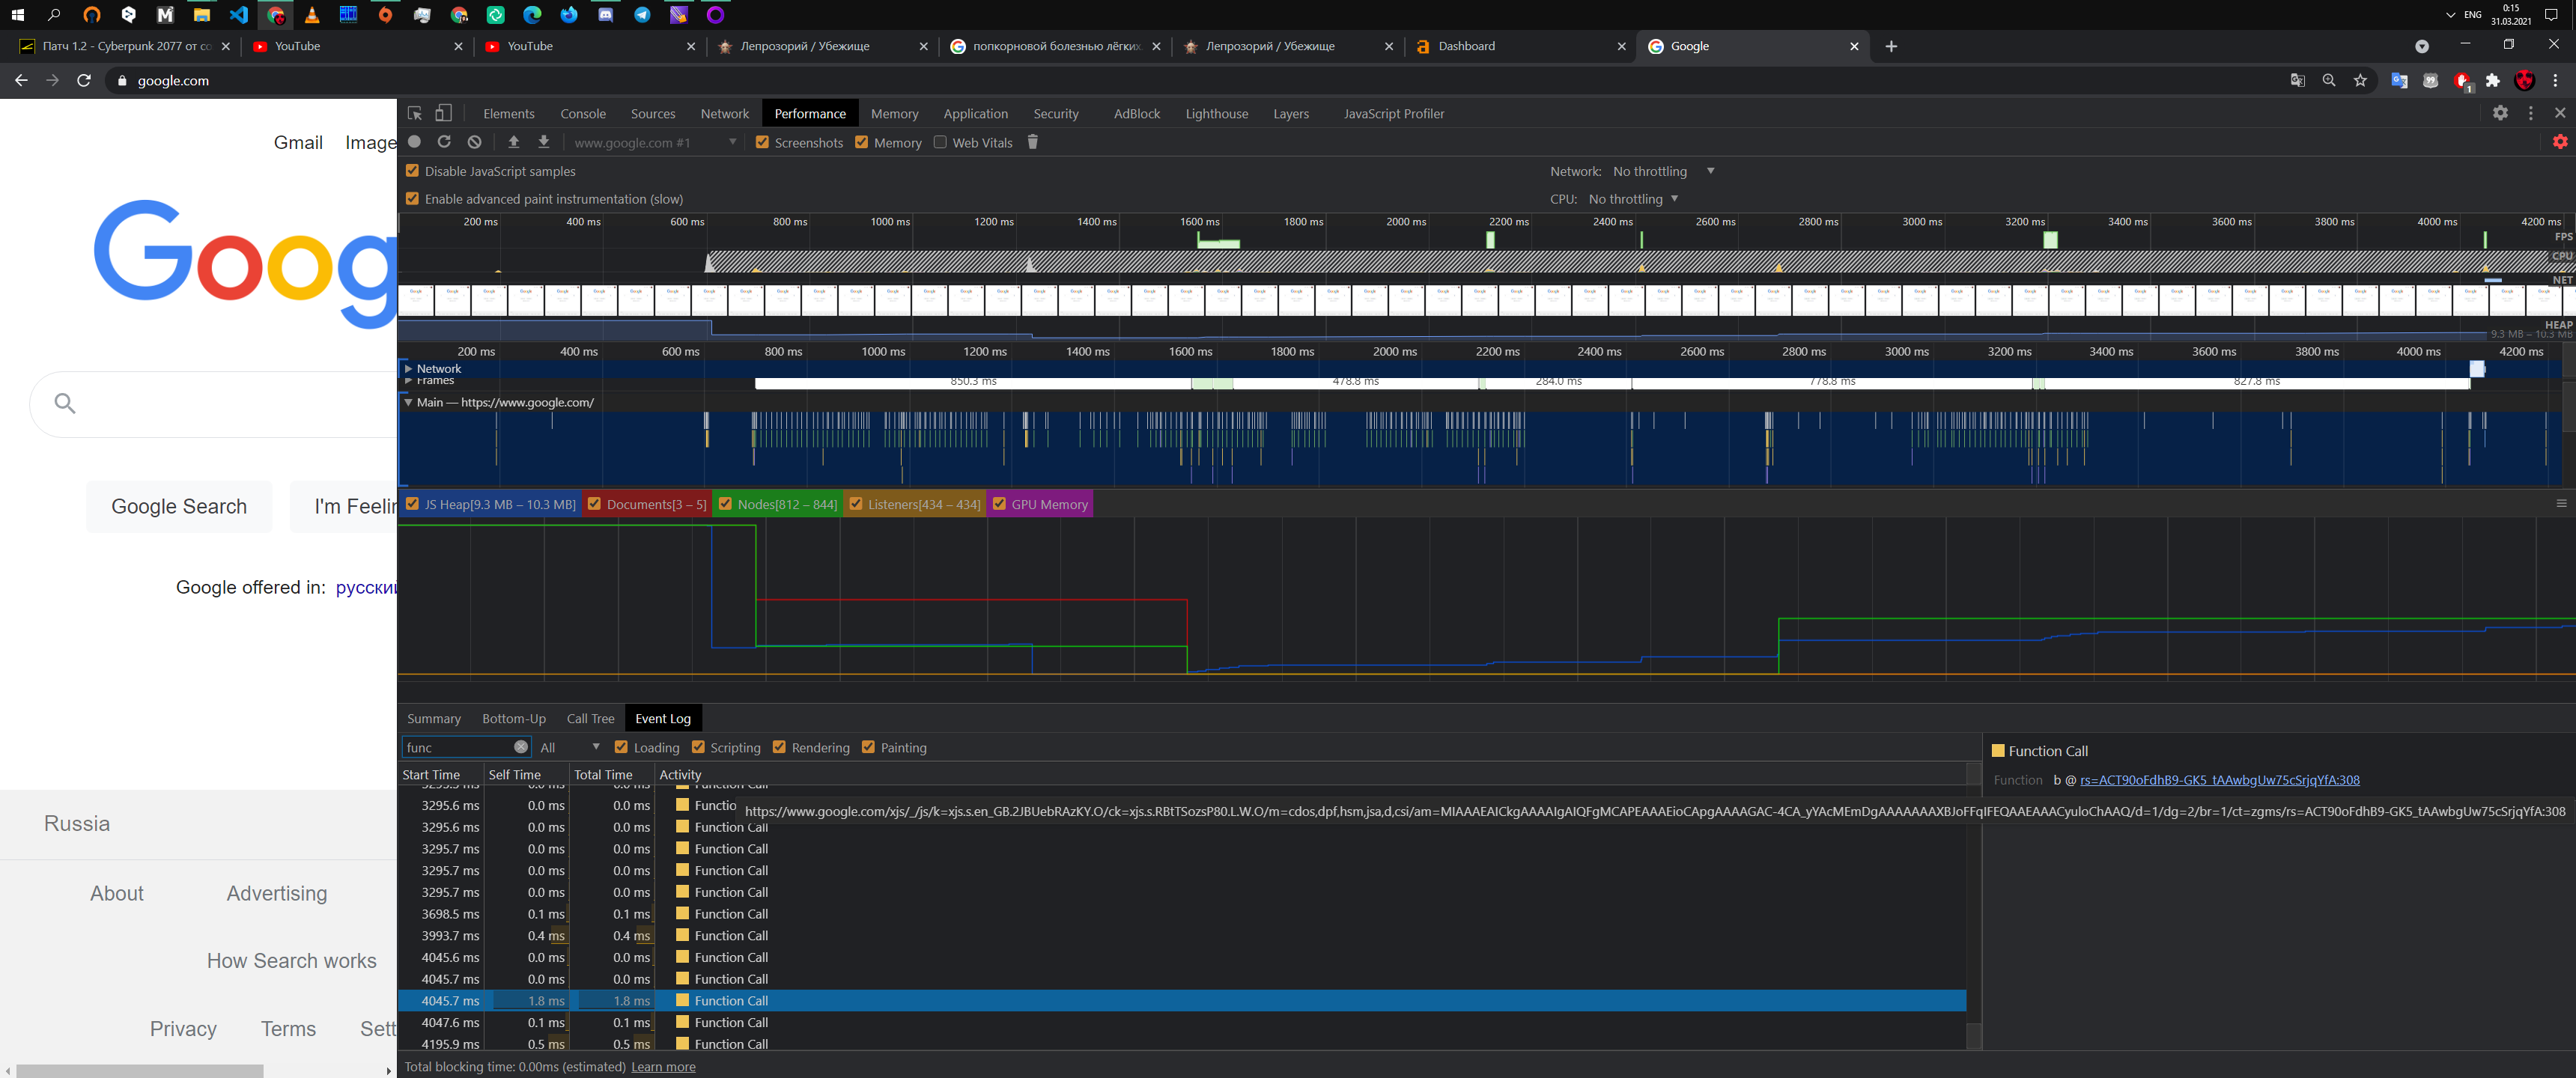Image resolution: width=2576 pixels, height=1078 pixels.
Task: Open the www.google.com #1 profile dropdown
Action: click(655, 142)
